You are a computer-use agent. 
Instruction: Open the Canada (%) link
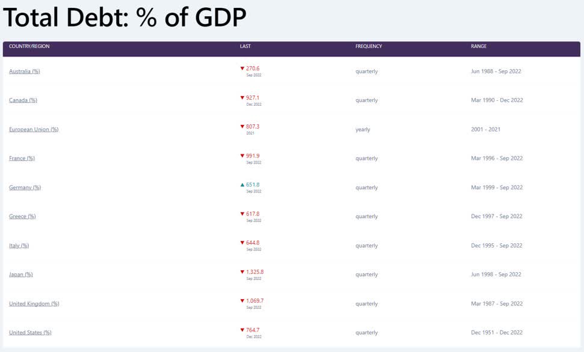(23, 100)
